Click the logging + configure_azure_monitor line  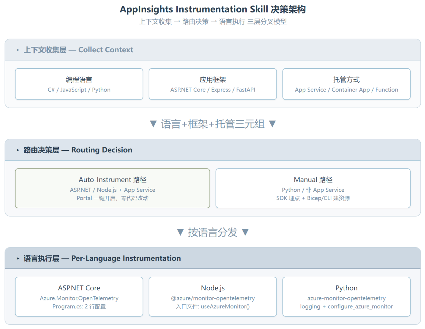pos(346,306)
